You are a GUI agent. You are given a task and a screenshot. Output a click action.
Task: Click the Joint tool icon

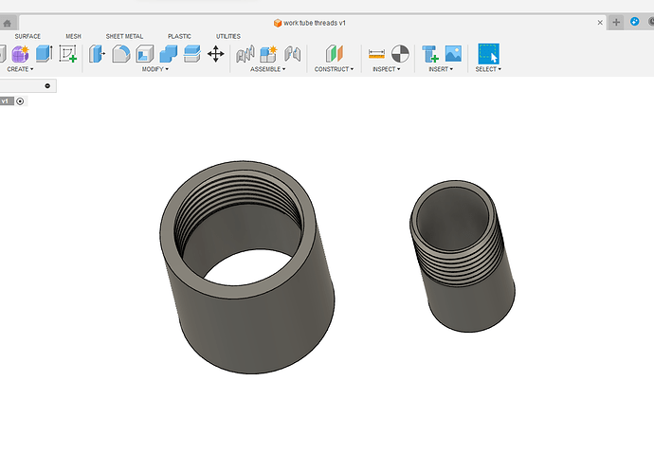tap(245, 54)
